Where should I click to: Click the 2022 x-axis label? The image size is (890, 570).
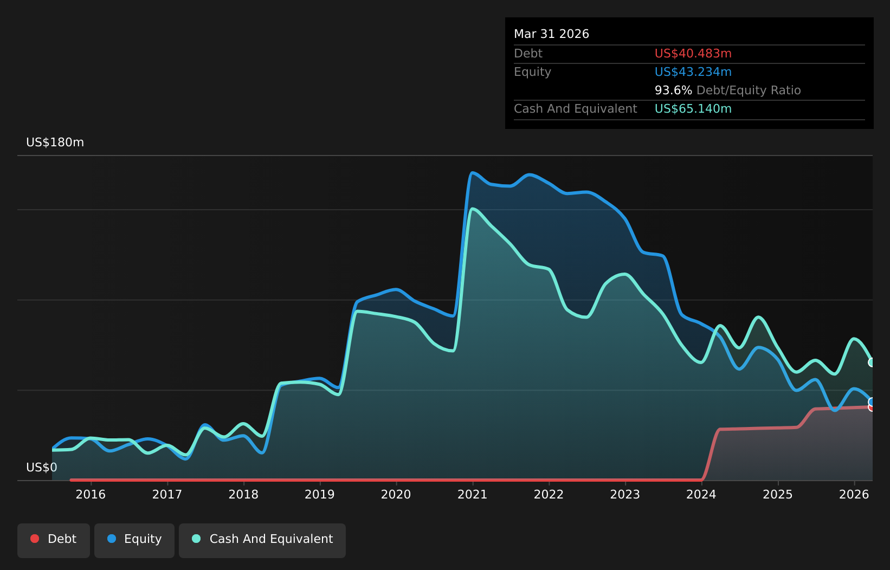tap(549, 494)
